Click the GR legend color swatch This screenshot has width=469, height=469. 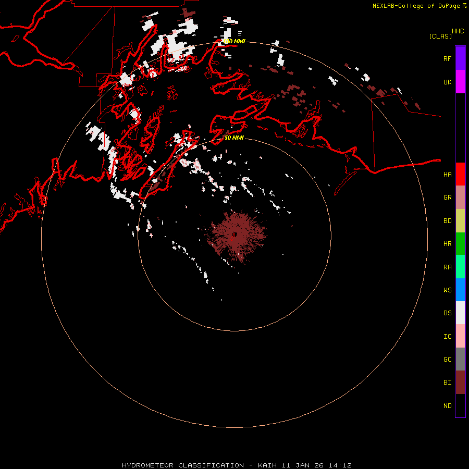coord(460,198)
